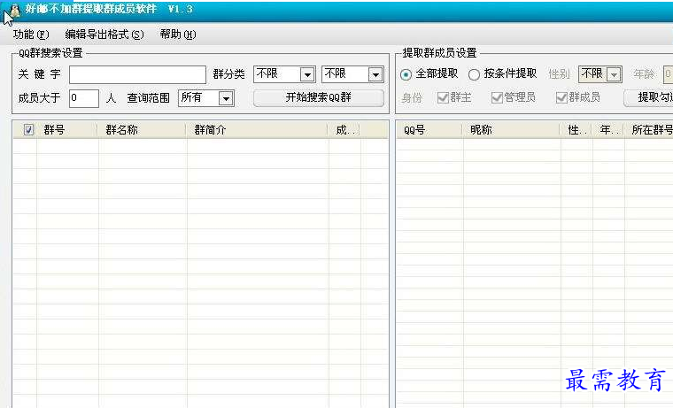Select the 全部提取 radio button
The height and width of the screenshot is (408, 673).
click(x=429, y=74)
